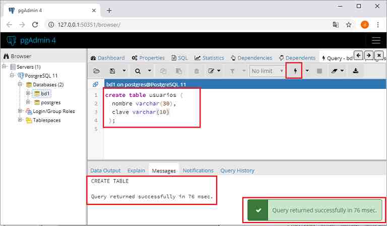Screen dimensions: 387x226
Task: Collapse the Servers (1) tree node
Action: pos(4,67)
